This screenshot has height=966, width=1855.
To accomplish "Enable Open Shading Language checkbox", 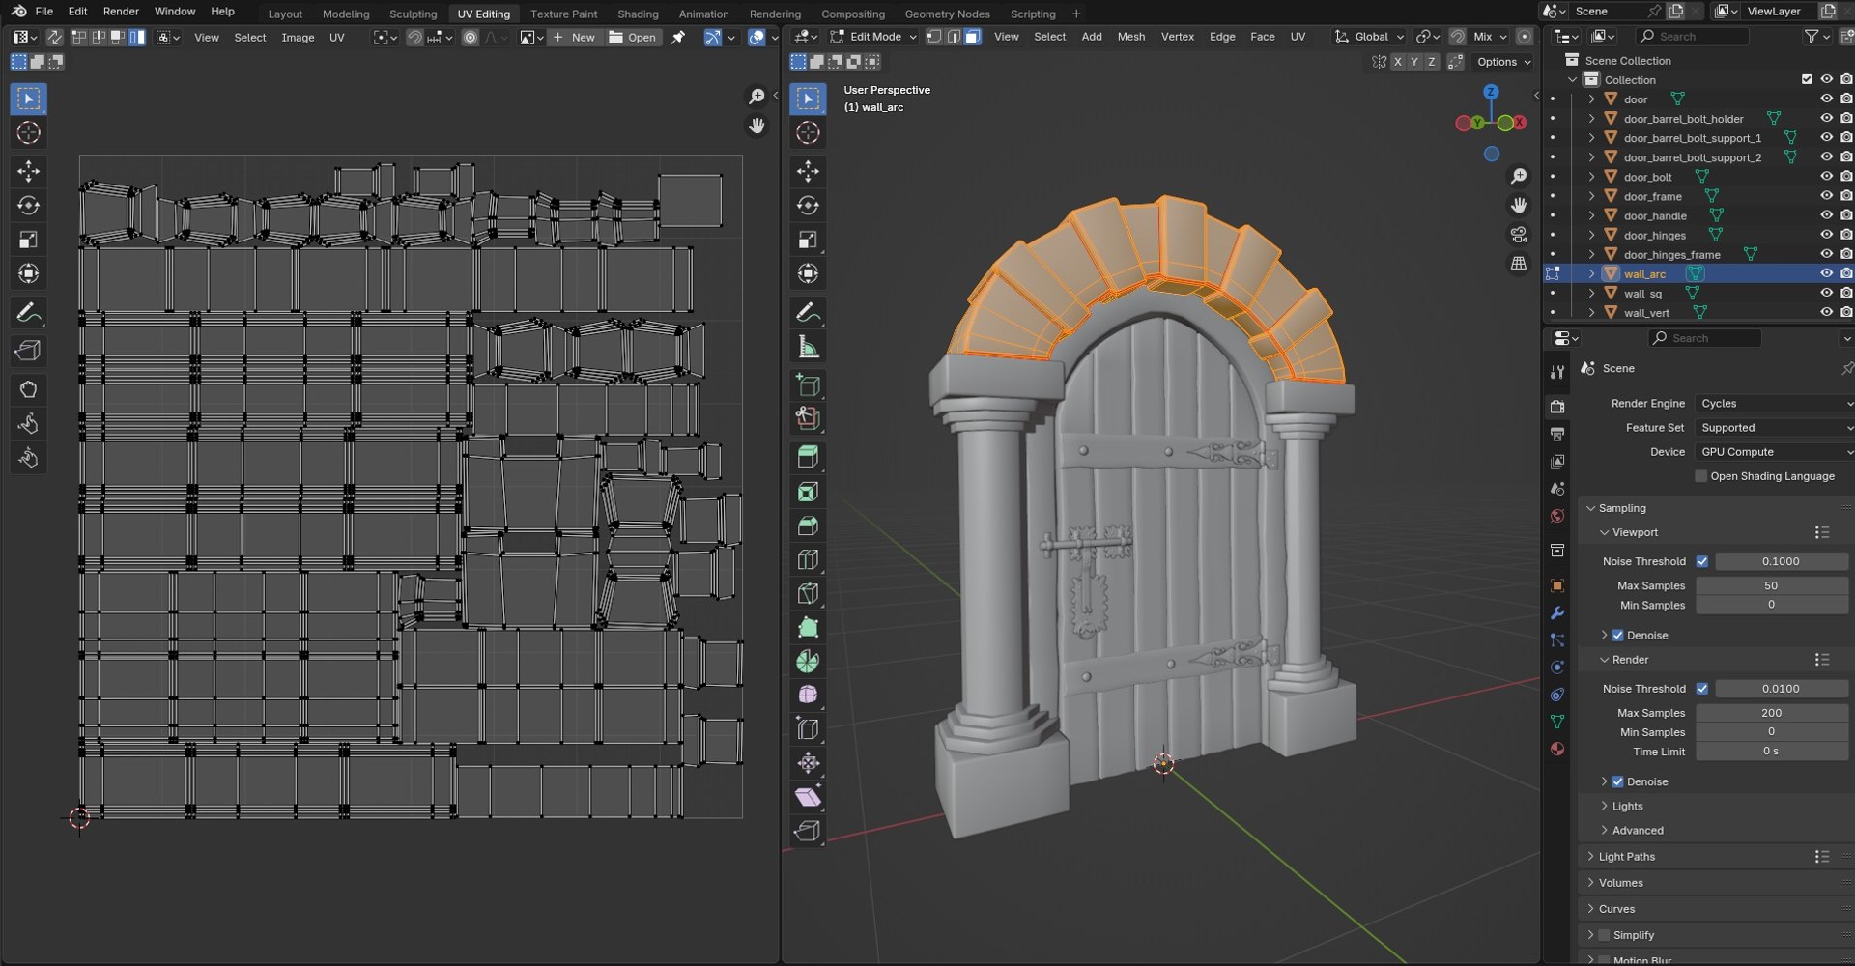I will tap(1701, 476).
